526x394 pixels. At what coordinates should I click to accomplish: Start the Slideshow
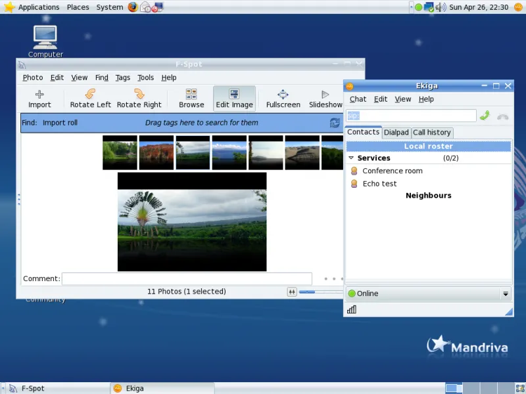(x=325, y=98)
